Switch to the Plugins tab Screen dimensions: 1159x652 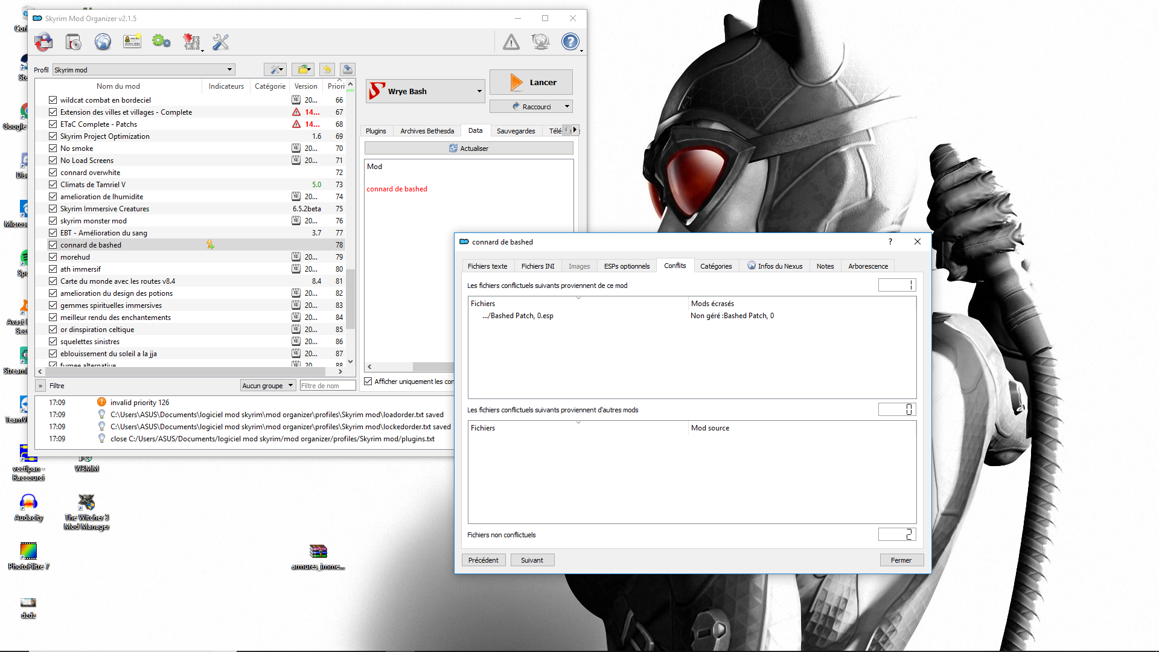[375, 131]
